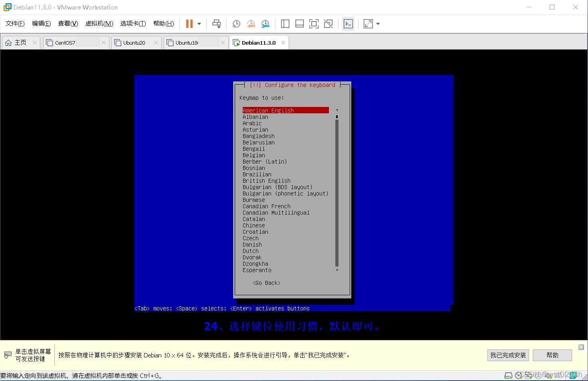Open the 编辑(E) menu
This screenshot has width=588, height=381.
(x=42, y=24)
